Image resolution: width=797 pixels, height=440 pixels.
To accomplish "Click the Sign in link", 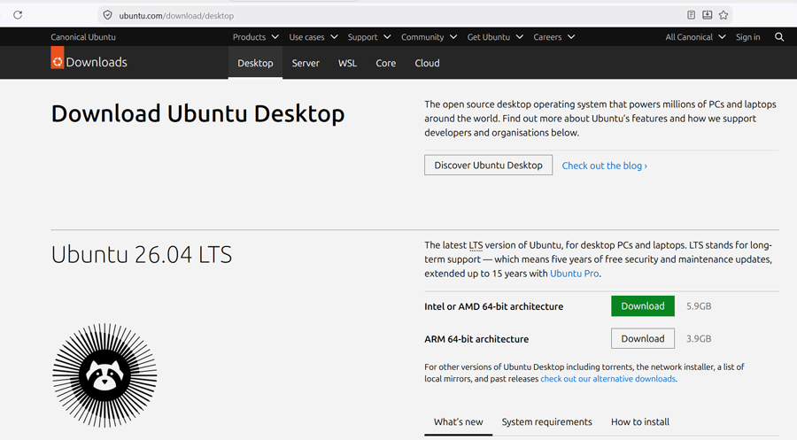I will point(747,37).
